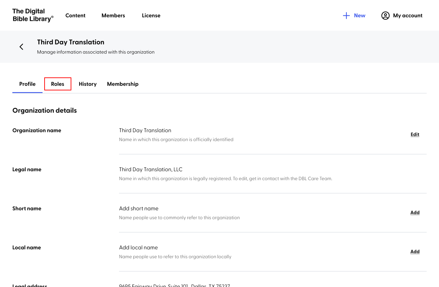Click the plus icon next to New
The width and height of the screenshot is (439, 287).
click(x=346, y=15)
